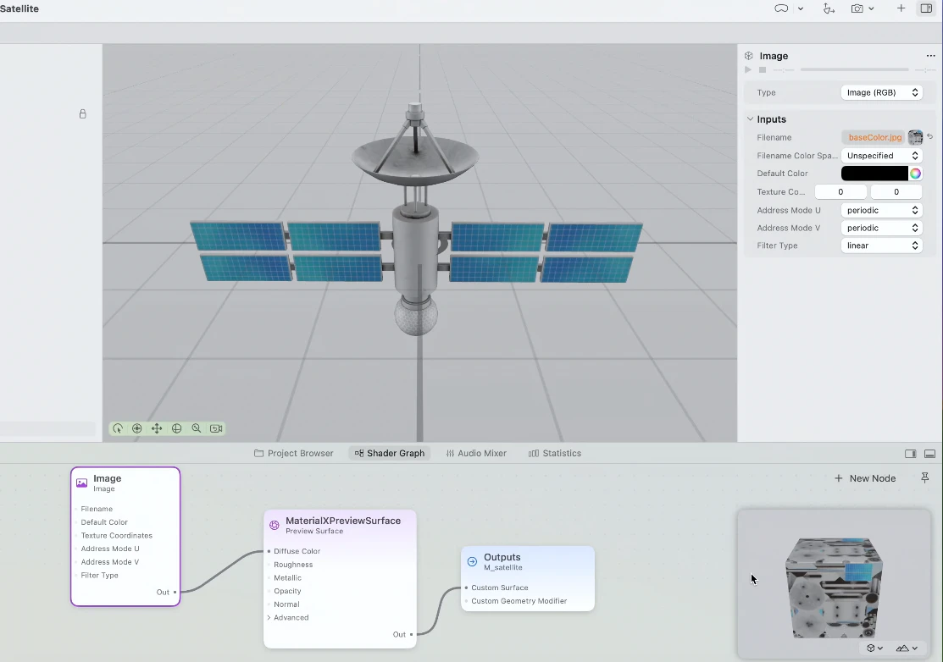This screenshot has width=943, height=662.
Task: Open the preview environment mountain dropdown
Action: click(x=907, y=648)
